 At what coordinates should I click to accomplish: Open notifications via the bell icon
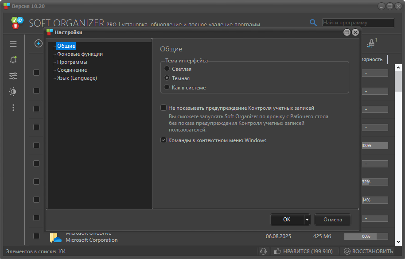(x=13, y=60)
